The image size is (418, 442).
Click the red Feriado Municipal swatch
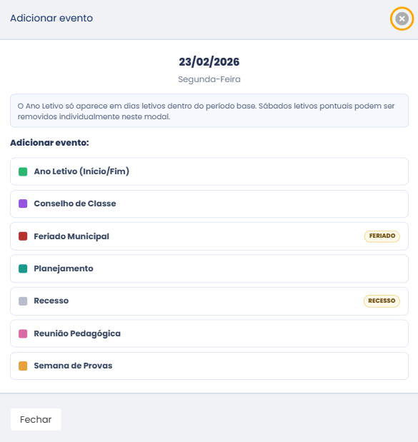pos(23,236)
